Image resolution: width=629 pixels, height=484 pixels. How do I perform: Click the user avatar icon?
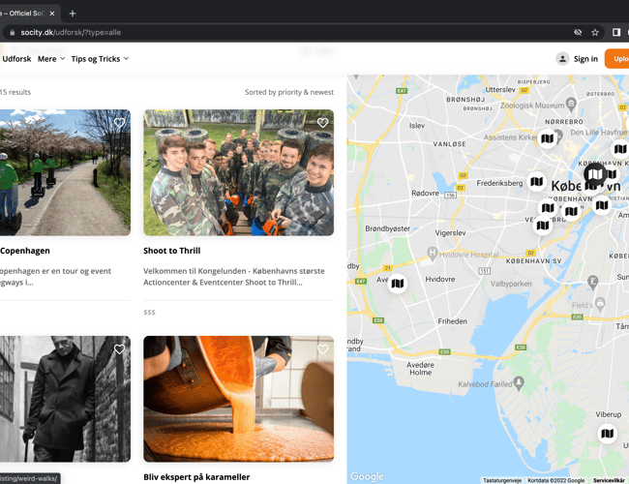(x=562, y=59)
